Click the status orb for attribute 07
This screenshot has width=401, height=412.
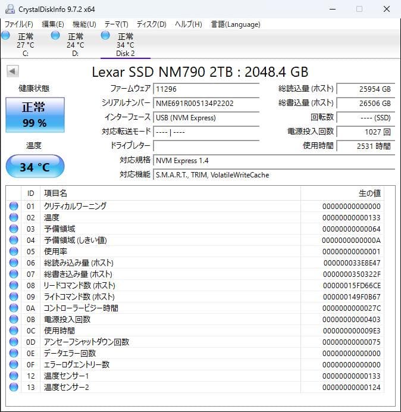click(14, 274)
